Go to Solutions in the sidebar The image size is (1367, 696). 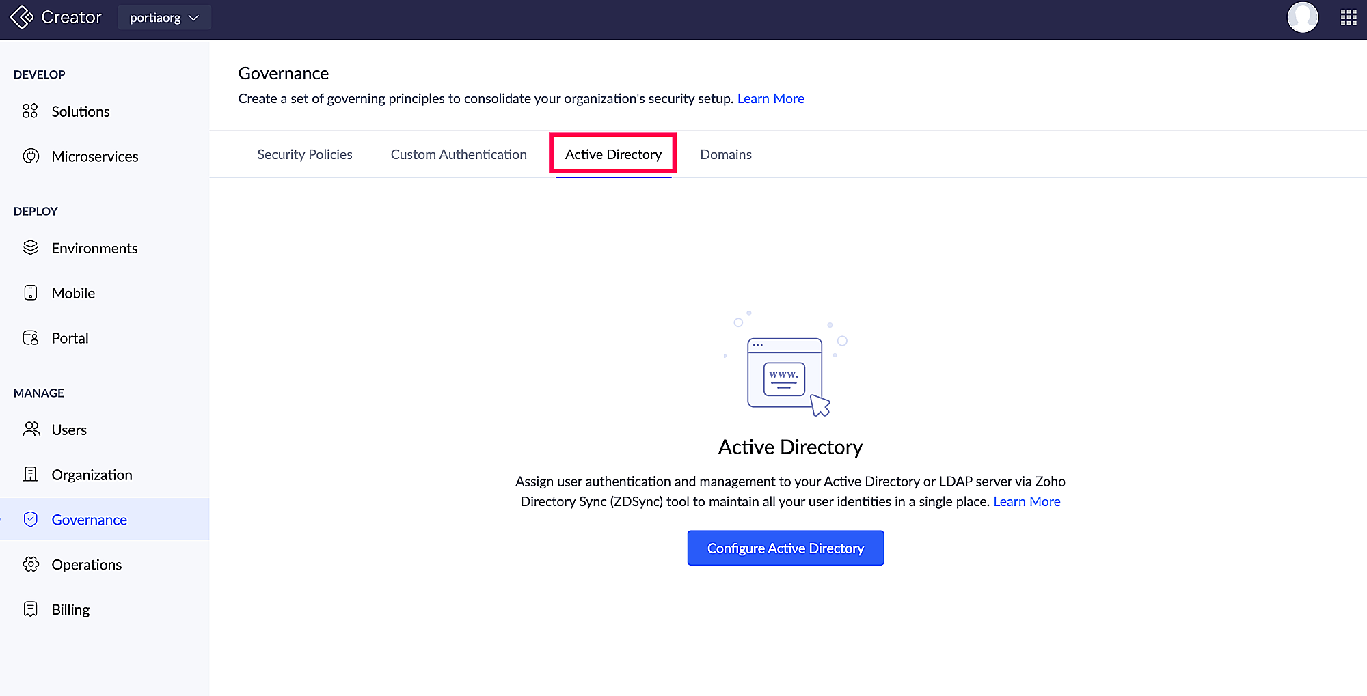[81, 111]
